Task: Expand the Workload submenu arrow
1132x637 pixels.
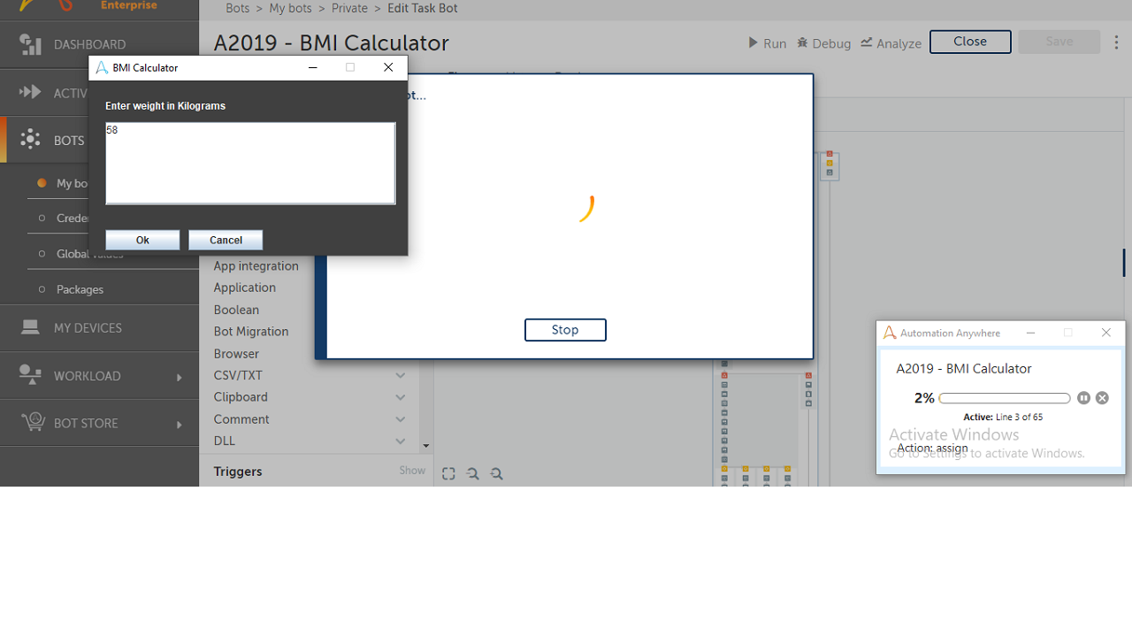Action: pyautogui.click(x=180, y=377)
